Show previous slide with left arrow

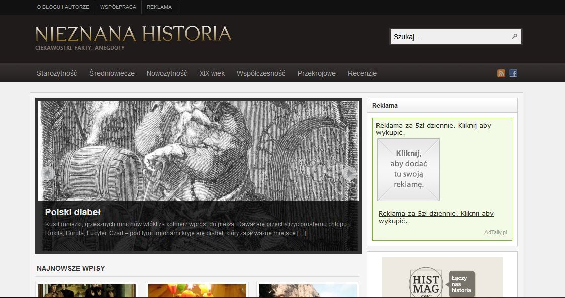pos(48,173)
